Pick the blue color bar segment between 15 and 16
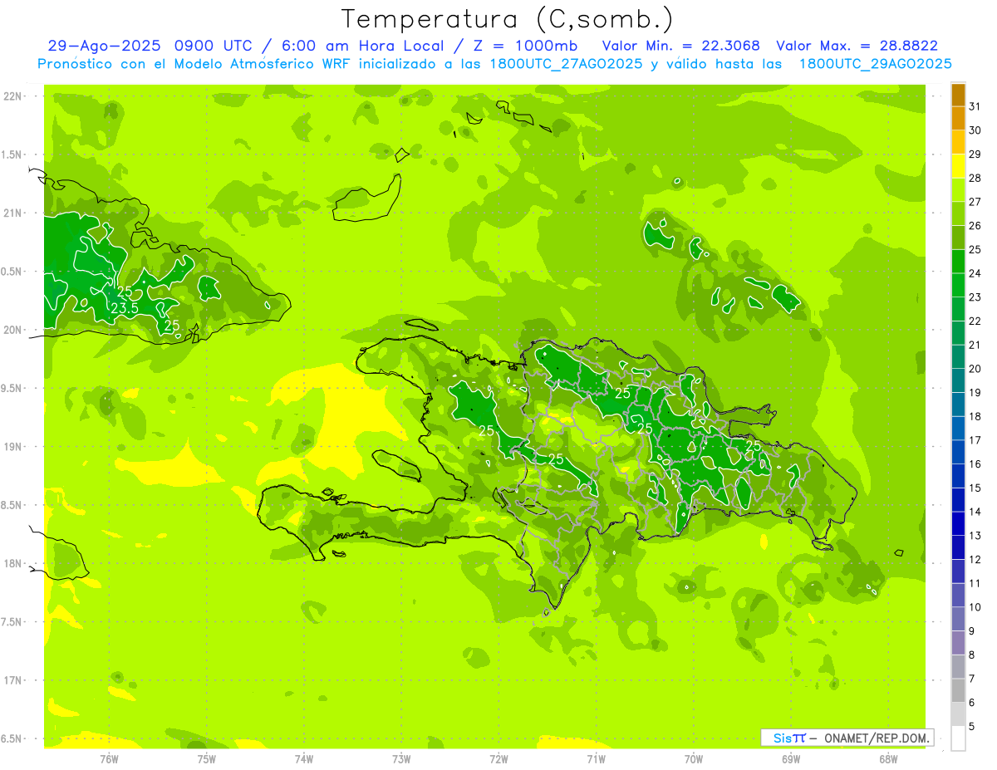Screen dimensions: 997x770 pyautogui.click(x=958, y=476)
